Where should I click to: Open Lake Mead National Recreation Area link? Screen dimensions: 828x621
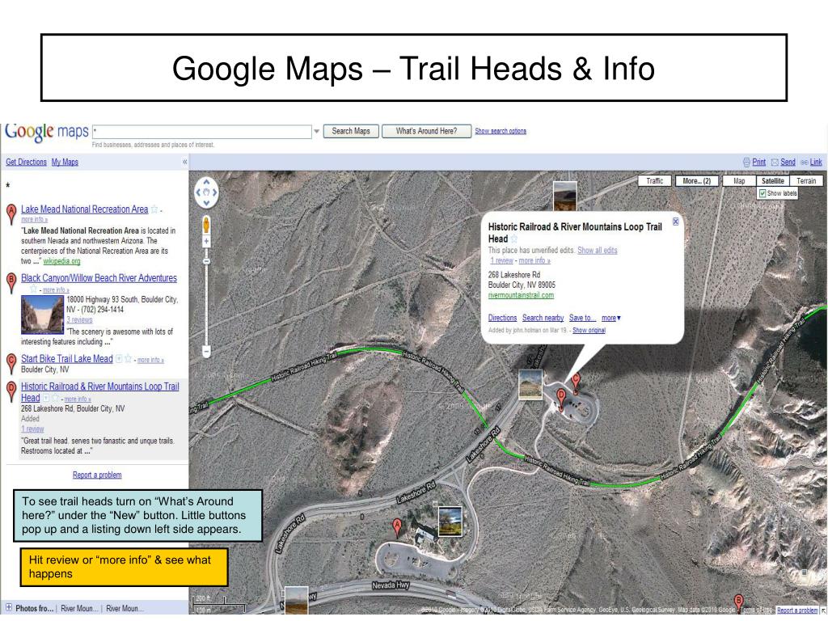[x=84, y=209]
